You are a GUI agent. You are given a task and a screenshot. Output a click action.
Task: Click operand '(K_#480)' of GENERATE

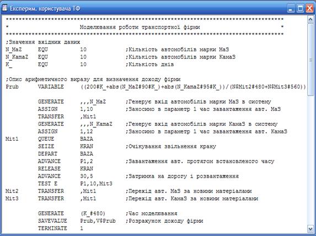click(93, 213)
